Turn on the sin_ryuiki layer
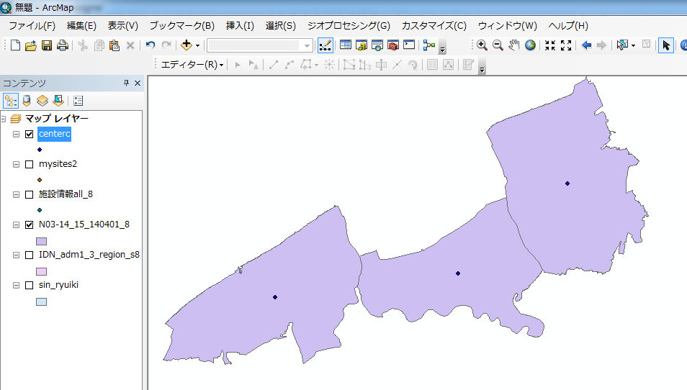This screenshot has height=390, width=687. click(x=29, y=285)
